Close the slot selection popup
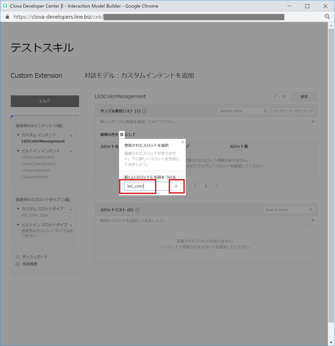The image size is (335, 346). click(183, 142)
